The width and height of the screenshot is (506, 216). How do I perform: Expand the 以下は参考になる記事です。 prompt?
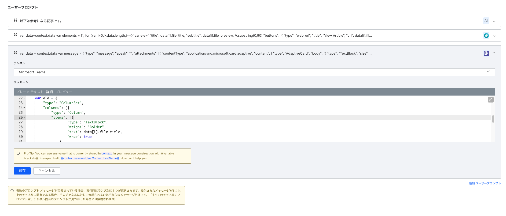tap(494, 21)
